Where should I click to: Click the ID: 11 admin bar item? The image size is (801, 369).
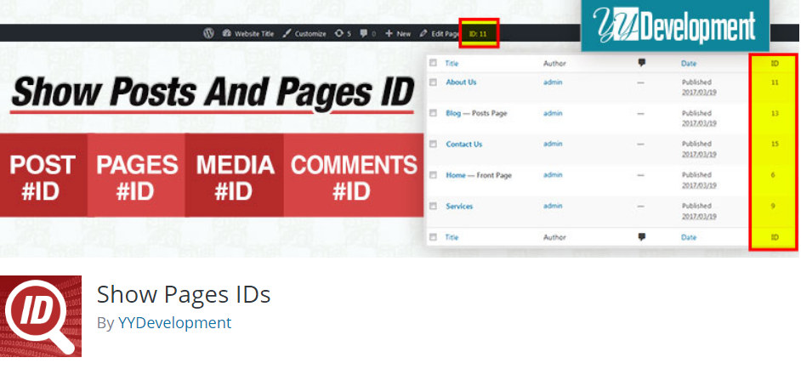pos(478,34)
